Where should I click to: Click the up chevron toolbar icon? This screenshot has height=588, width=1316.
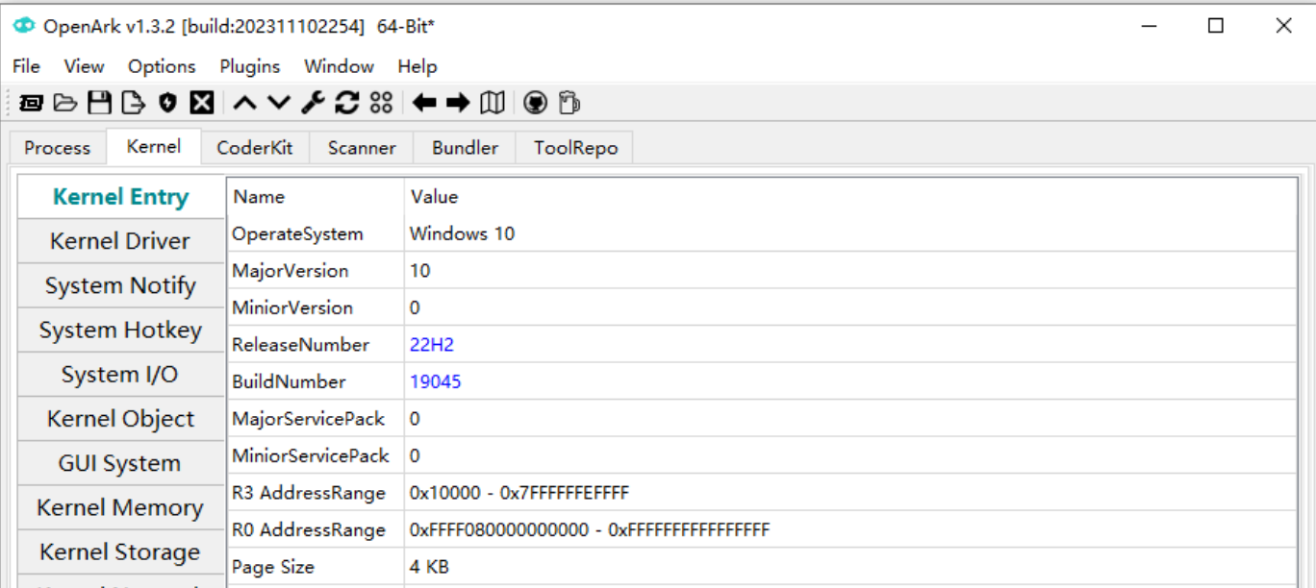coord(245,103)
